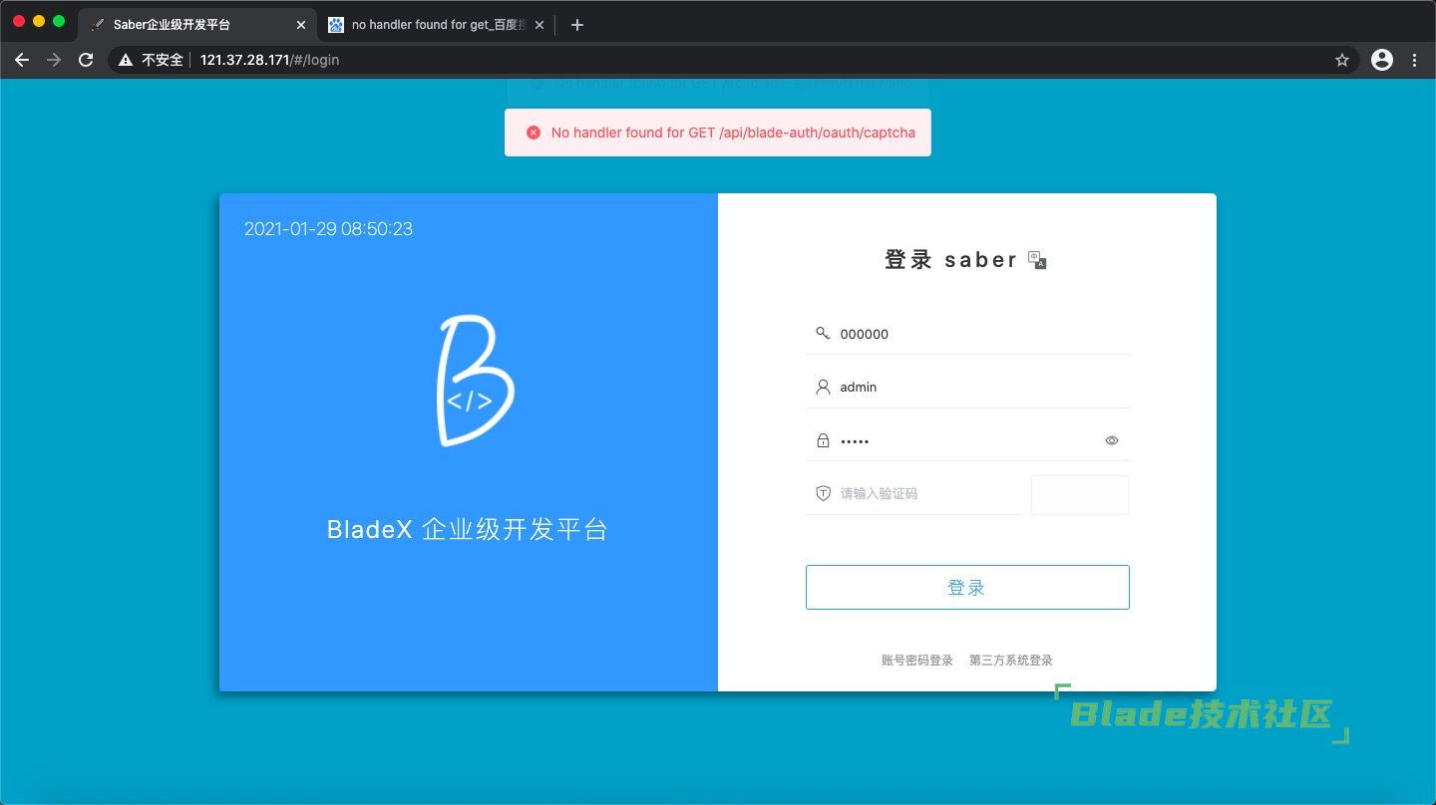Screen dimensions: 1436x805
Task: Click the shield icon in captcha field
Action: point(823,493)
